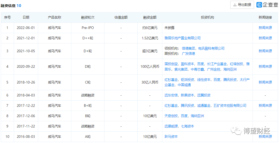The width and height of the screenshot is (279, 143).
Task: Click the 新闻链接 column header
Action: [265, 17]
